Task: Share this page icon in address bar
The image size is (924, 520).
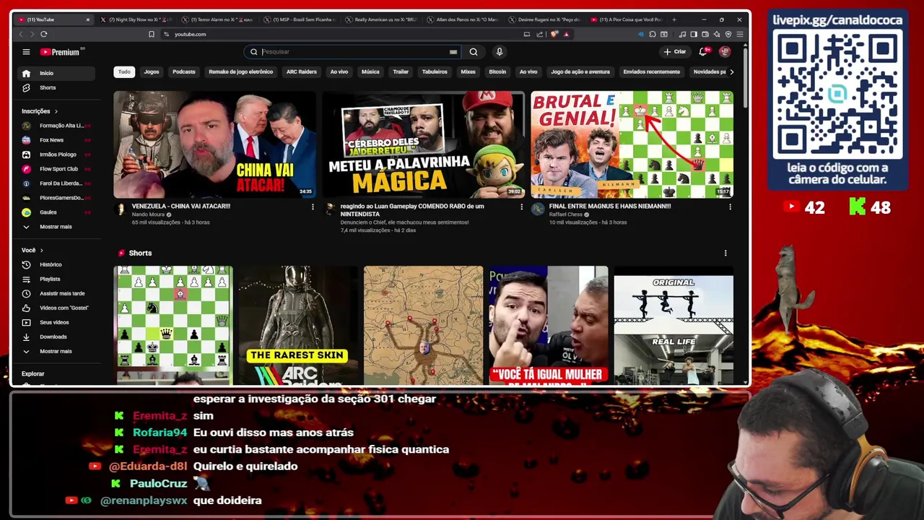Action: pyautogui.click(x=539, y=34)
